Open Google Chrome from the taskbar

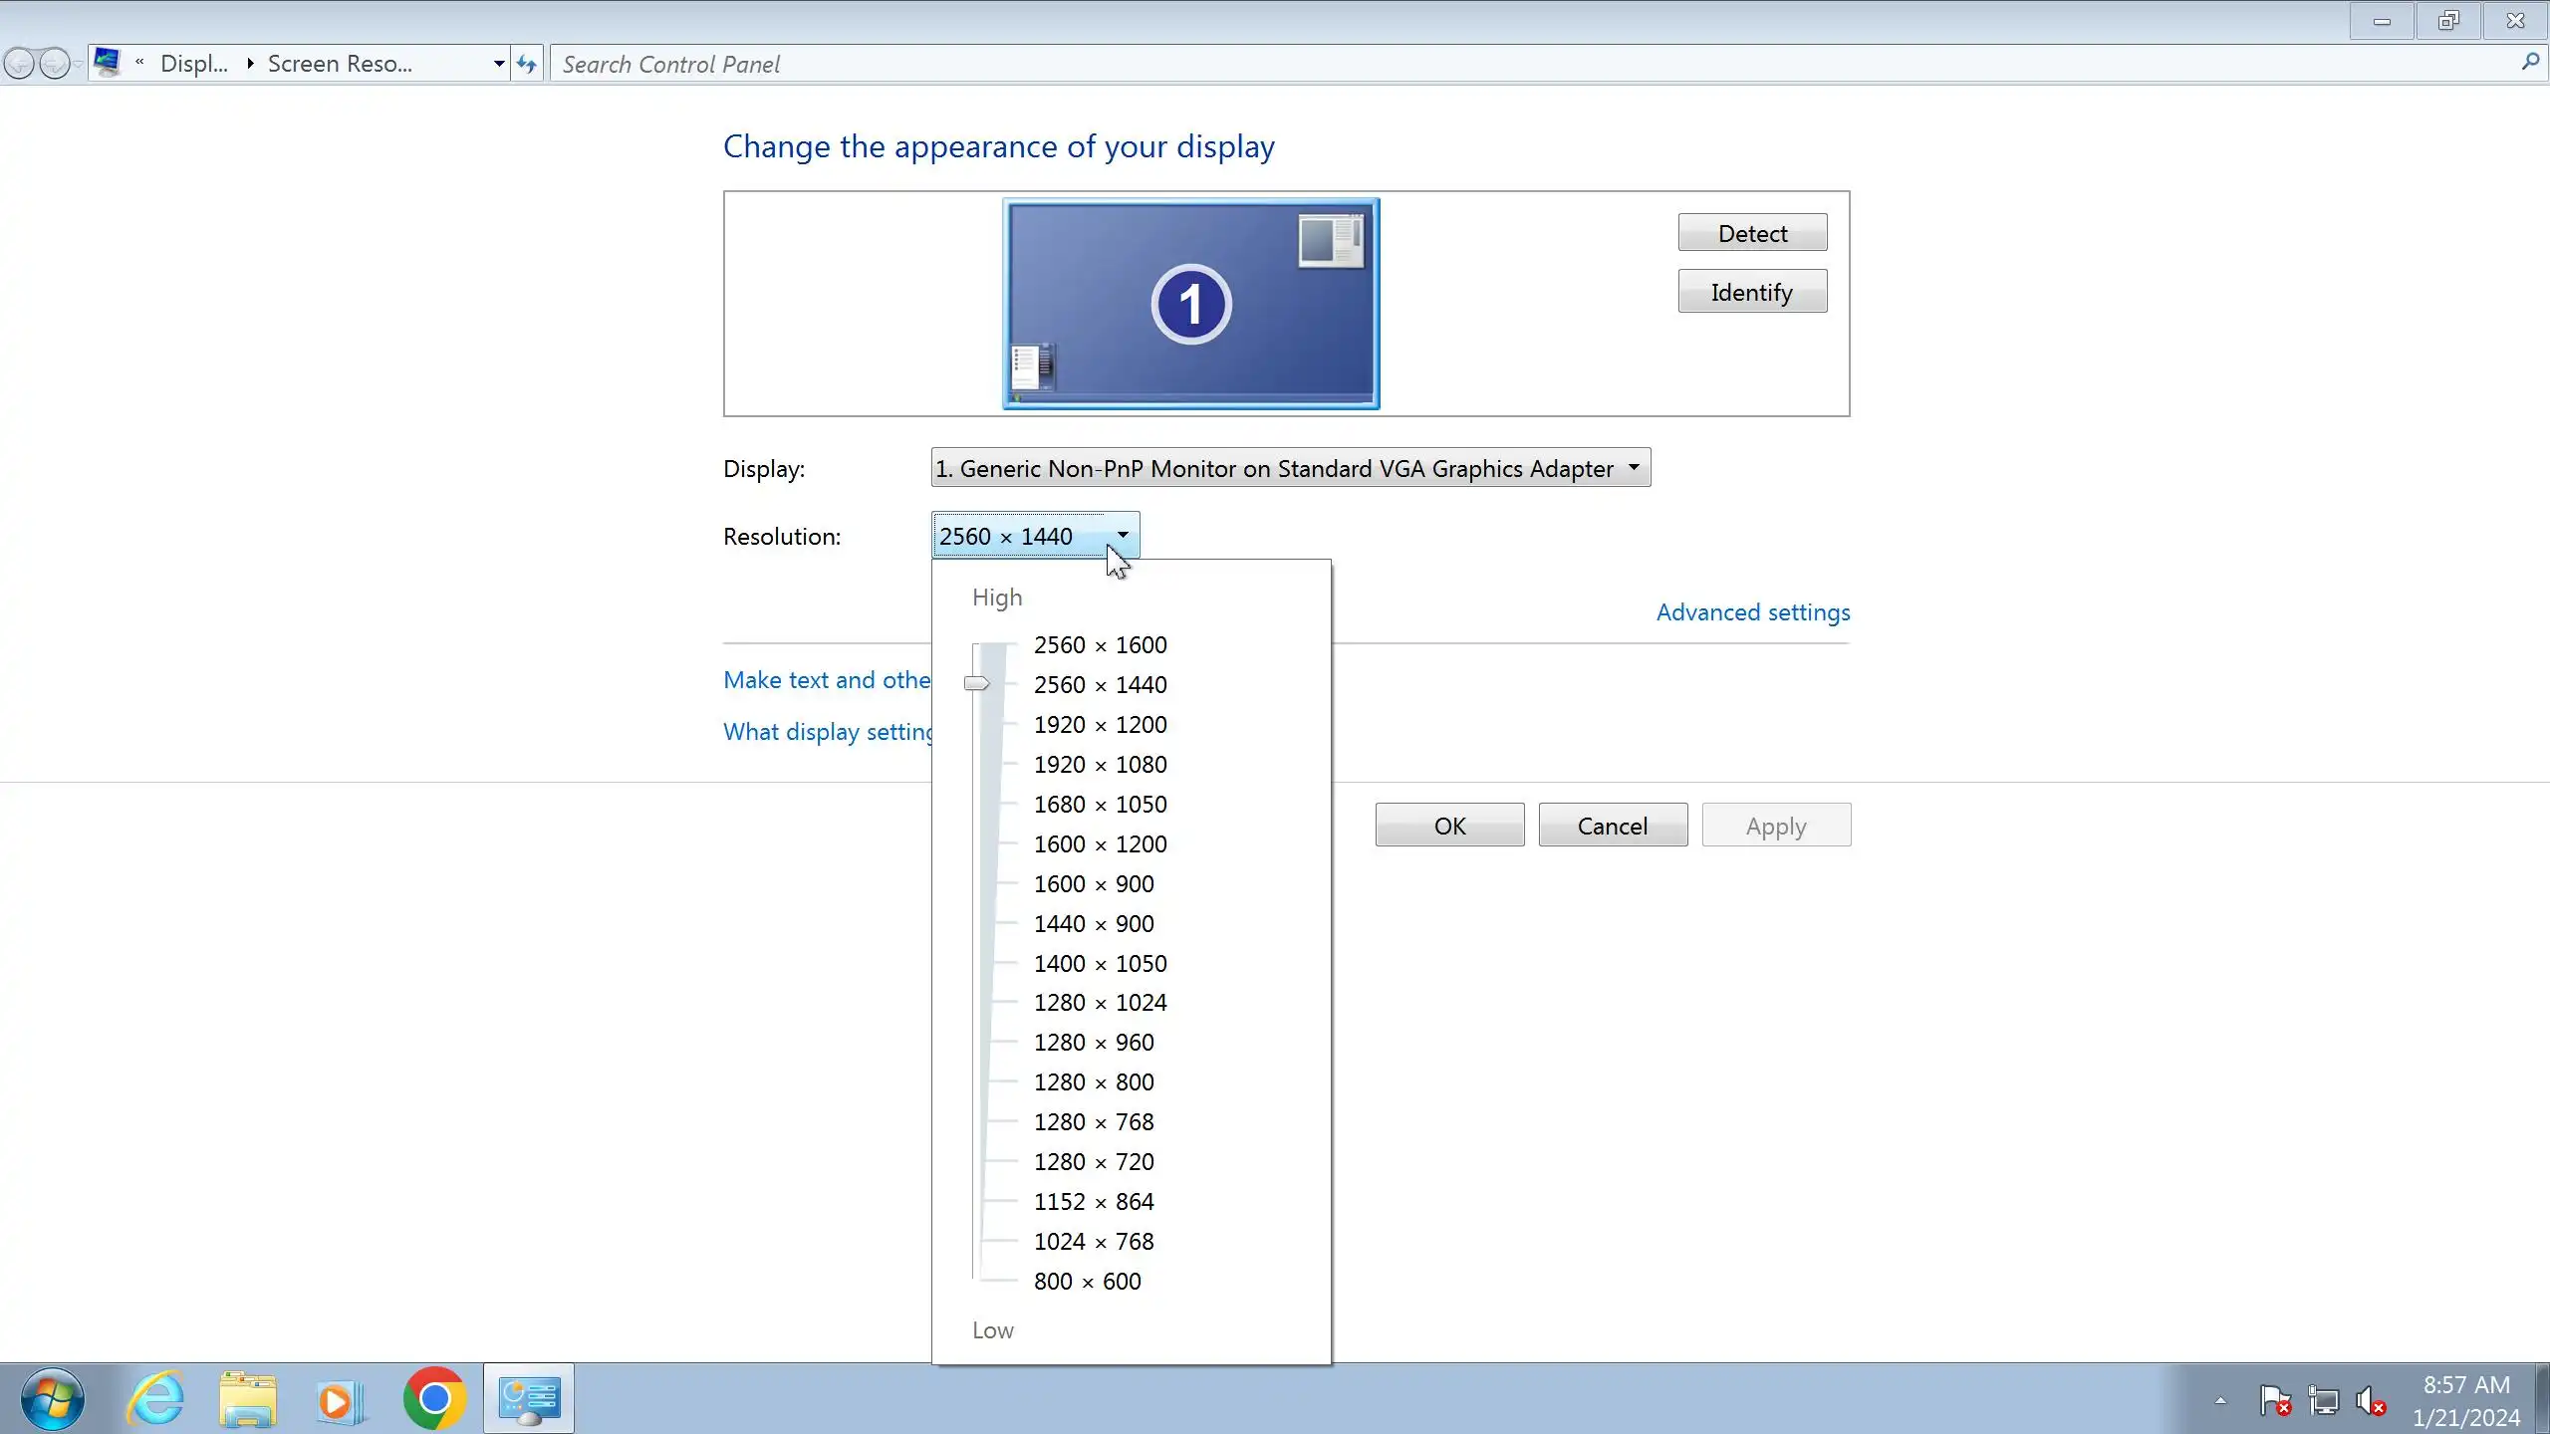(x=433, y=1399)
